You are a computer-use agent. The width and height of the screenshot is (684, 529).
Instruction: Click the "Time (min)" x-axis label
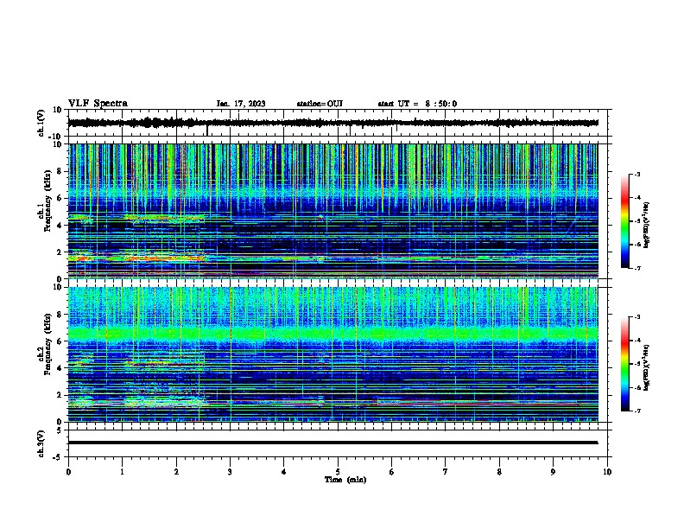pos(345,480)
